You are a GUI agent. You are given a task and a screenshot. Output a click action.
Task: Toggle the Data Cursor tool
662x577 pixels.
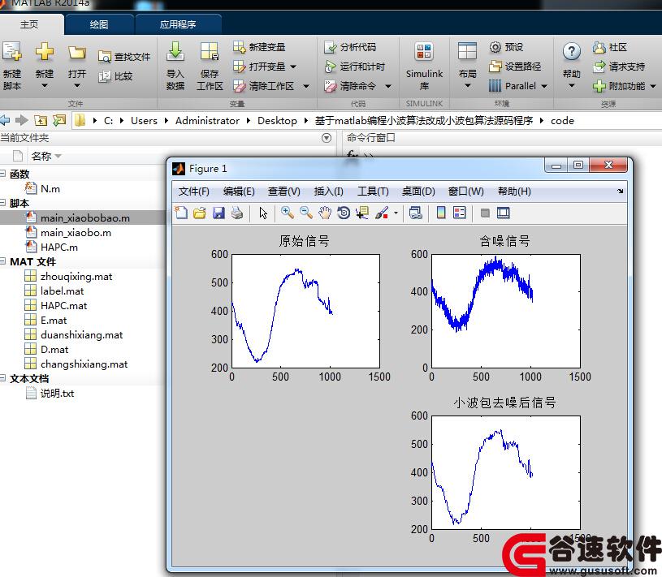point(361,213)
